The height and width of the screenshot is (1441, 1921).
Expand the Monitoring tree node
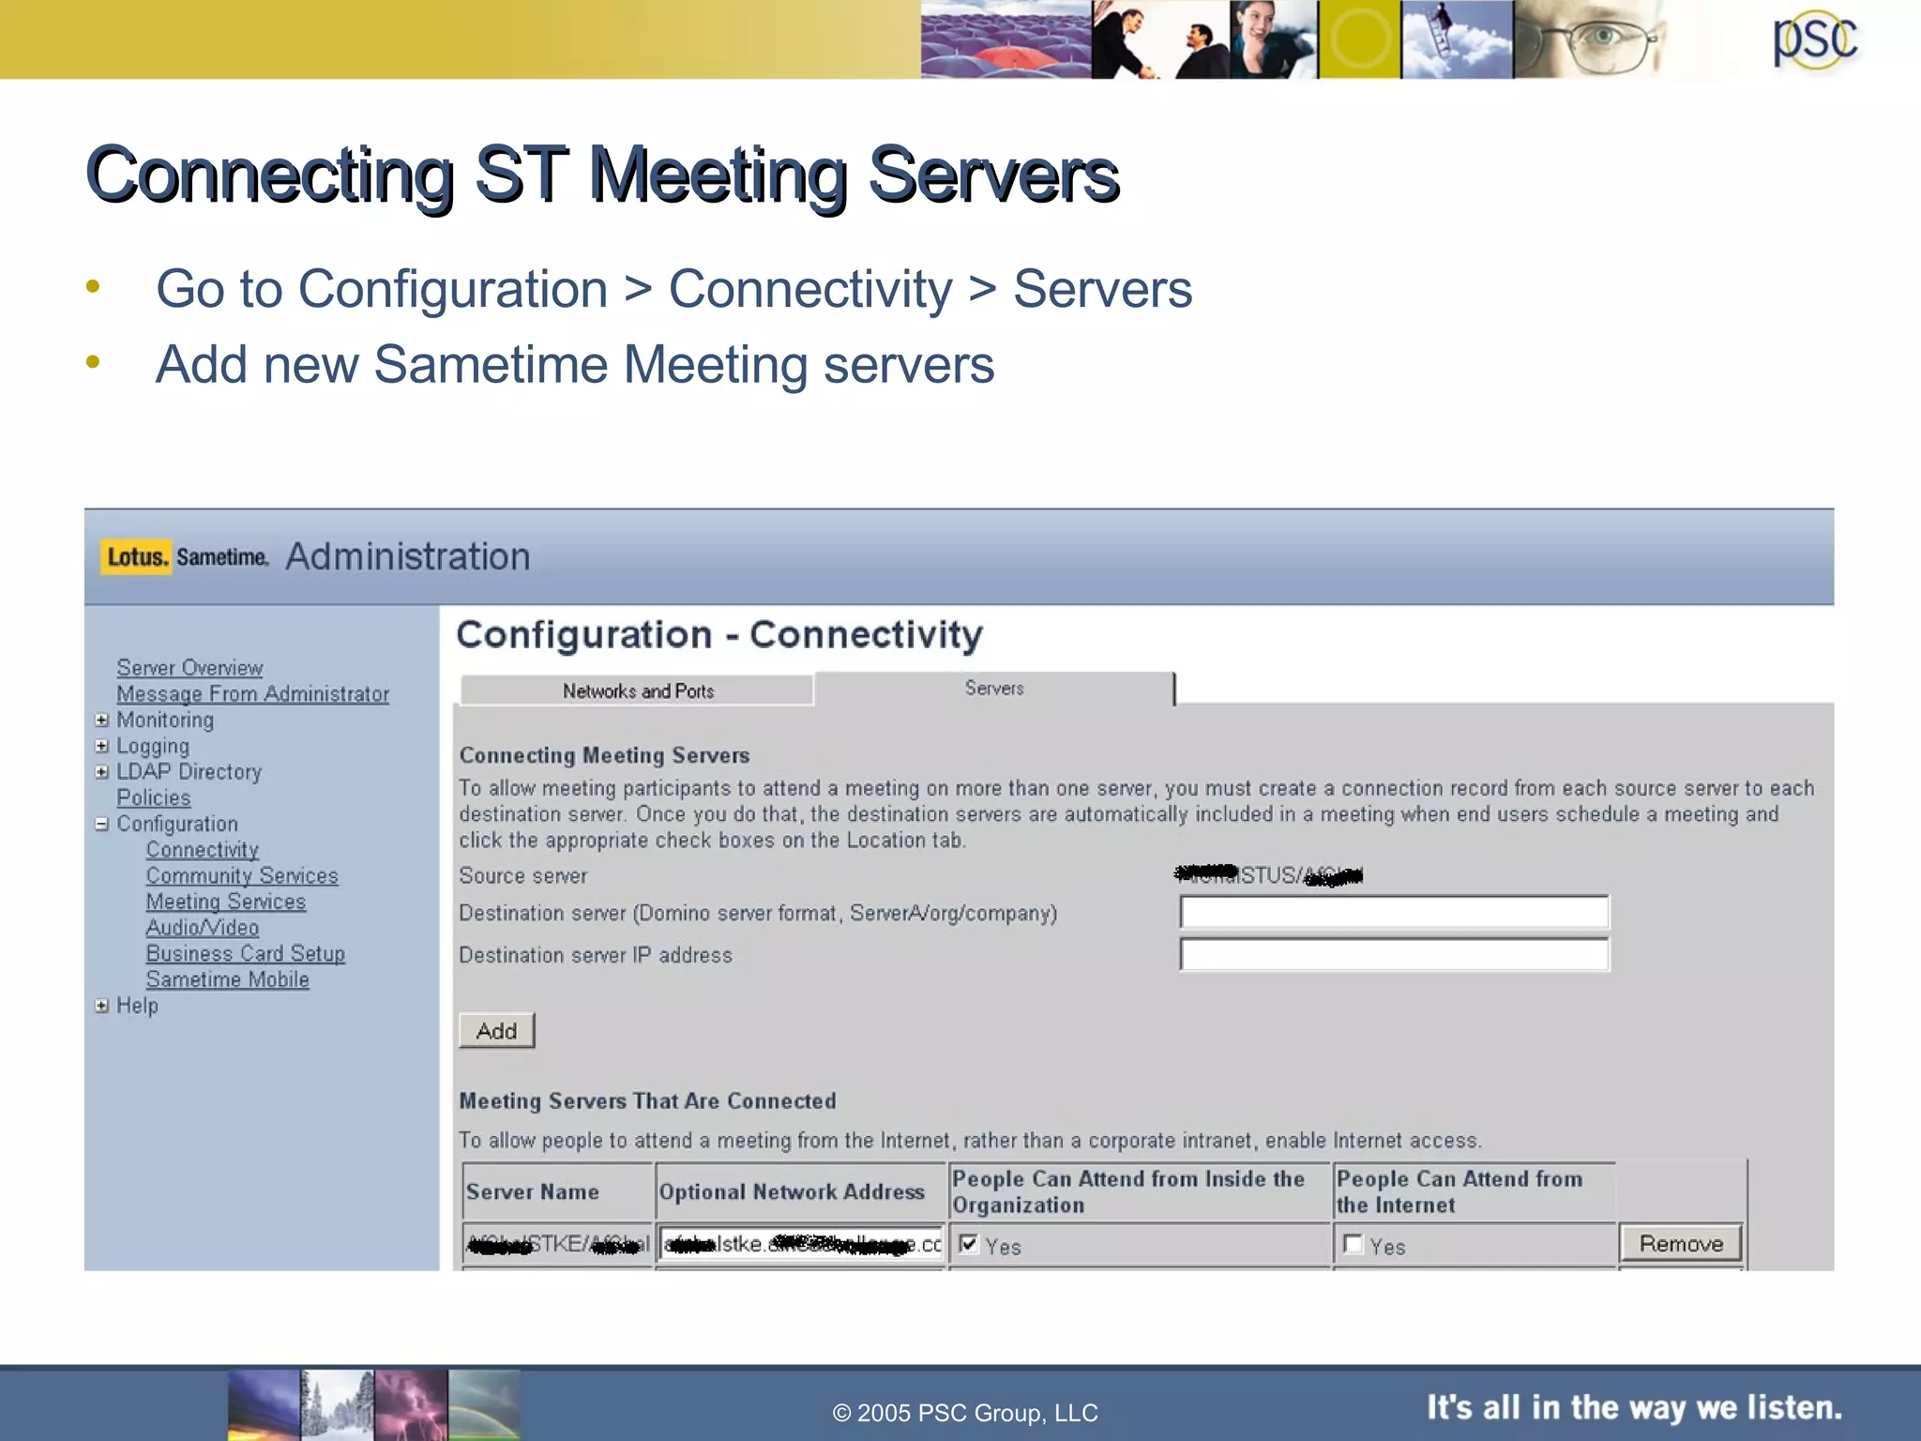click(x=102, y=720)
